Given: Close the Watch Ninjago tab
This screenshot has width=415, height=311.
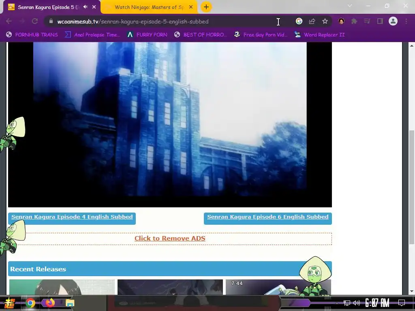Looking at the screenshot, I should pos(191,7).
